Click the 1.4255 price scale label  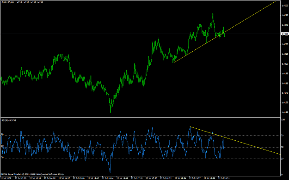point(285,15)
